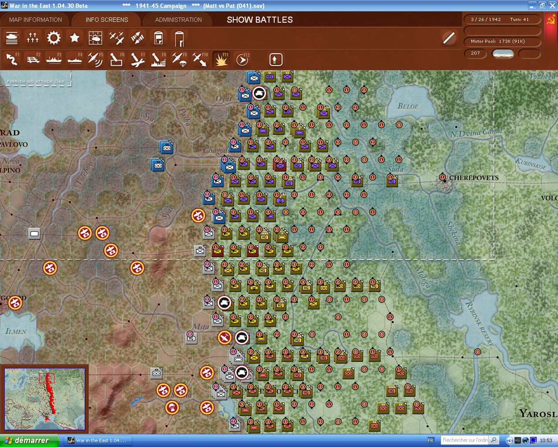Click the FR language indicator
This screenshot has width=558, height=447.
(431, 440)
